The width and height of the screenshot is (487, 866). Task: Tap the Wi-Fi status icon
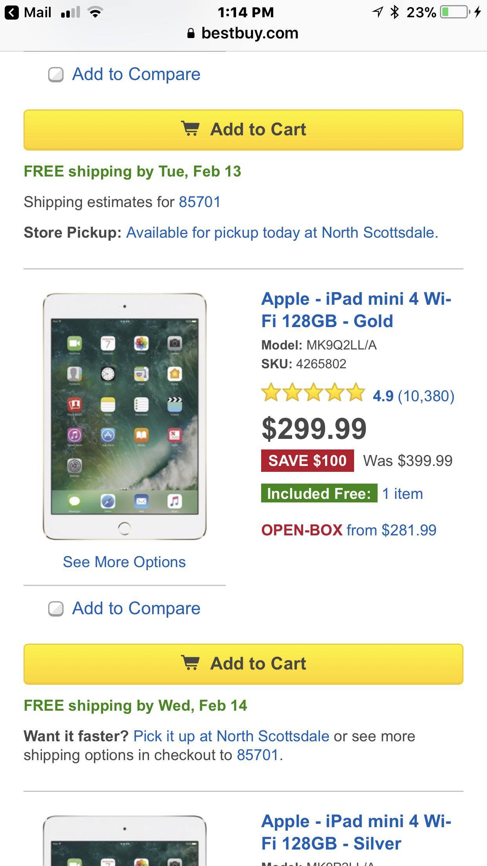(x=95, y=13)
